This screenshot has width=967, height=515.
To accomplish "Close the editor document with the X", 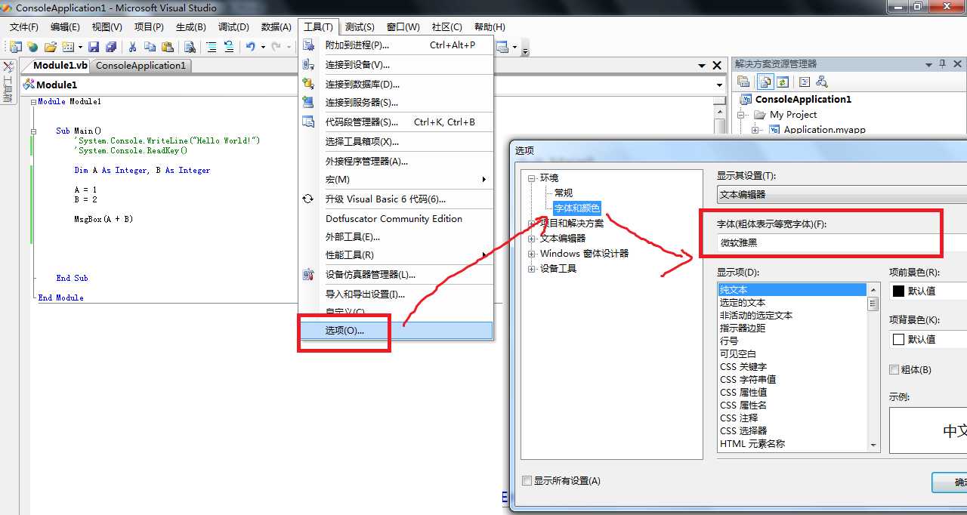I will (x=718, y=66).
